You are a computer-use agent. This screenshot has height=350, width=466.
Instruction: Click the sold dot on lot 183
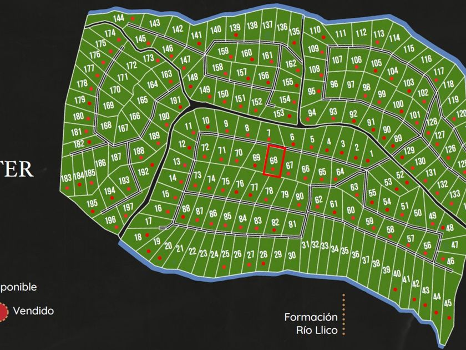pyautogui.click(x=67, y=188)
